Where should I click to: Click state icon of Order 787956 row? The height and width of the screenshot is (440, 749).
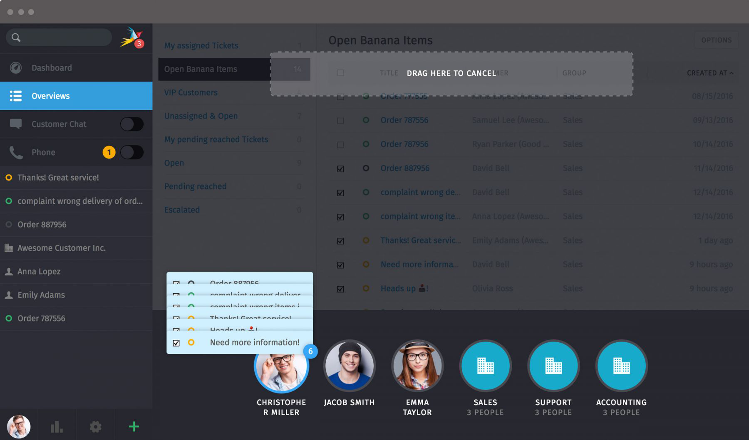click(366, 144)
